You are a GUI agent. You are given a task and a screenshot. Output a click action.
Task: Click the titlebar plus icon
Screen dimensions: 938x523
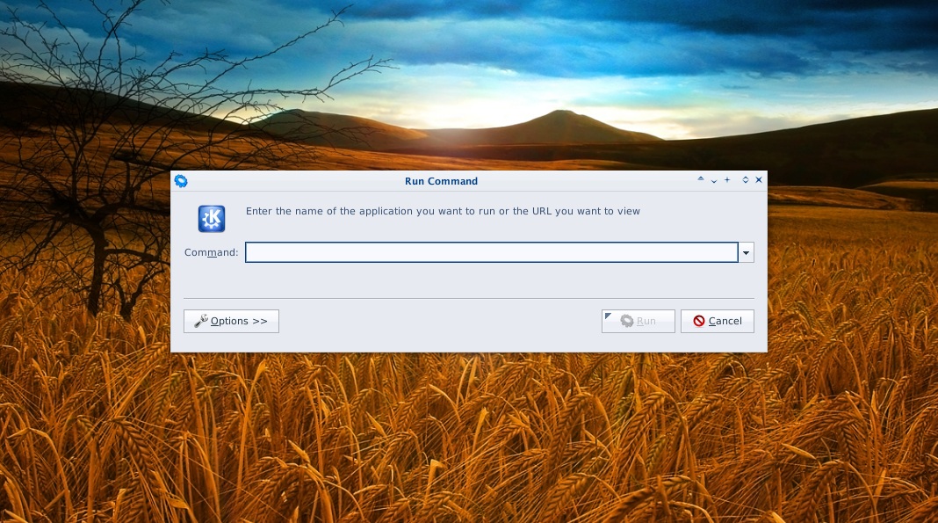pos(727,179)
